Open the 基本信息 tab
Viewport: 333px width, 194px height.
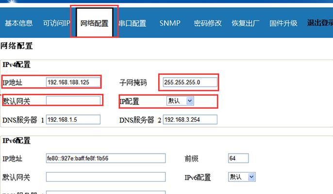pos(18,23)
